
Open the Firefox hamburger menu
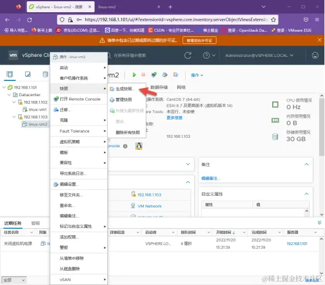pos(317,20)
